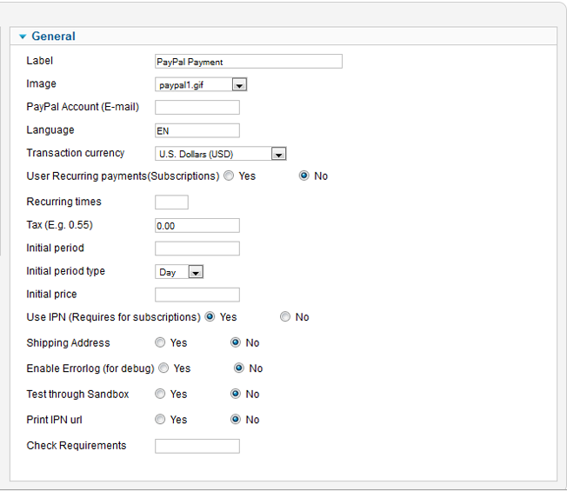Turn on Test through Sandbox
The height and width of the screenshot is (491, 567).
(x=160, y=395)
